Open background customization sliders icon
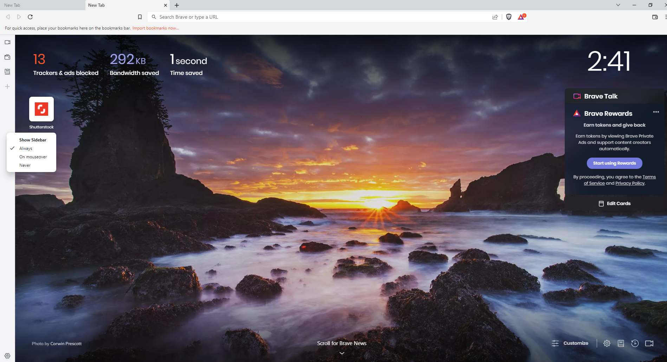Image resolution: width=667 pixels, height=362 pixels. click(x=555, y=343)
